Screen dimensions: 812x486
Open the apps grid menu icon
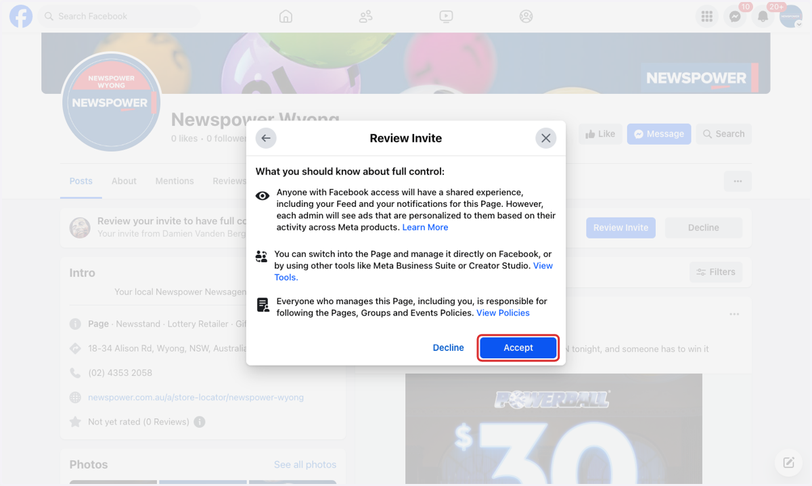pyautogui.click(x=707, y=17)
